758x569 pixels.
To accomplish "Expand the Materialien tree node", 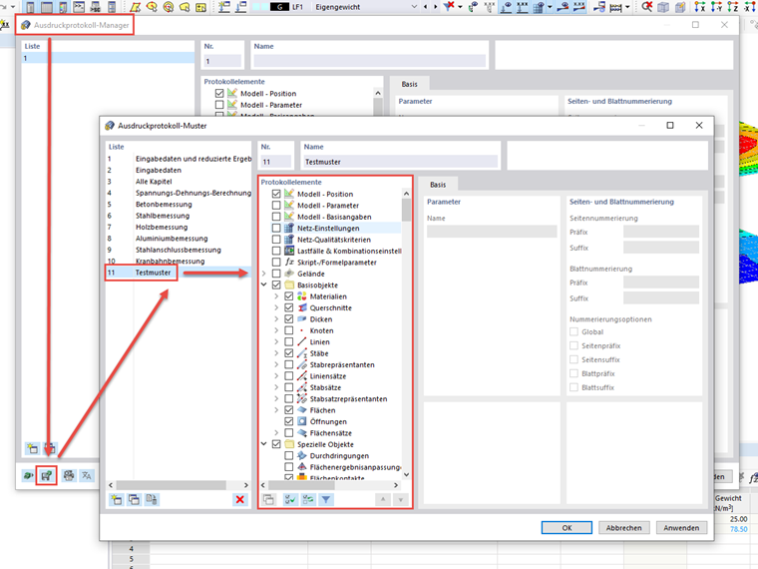I will click(276, 296).
